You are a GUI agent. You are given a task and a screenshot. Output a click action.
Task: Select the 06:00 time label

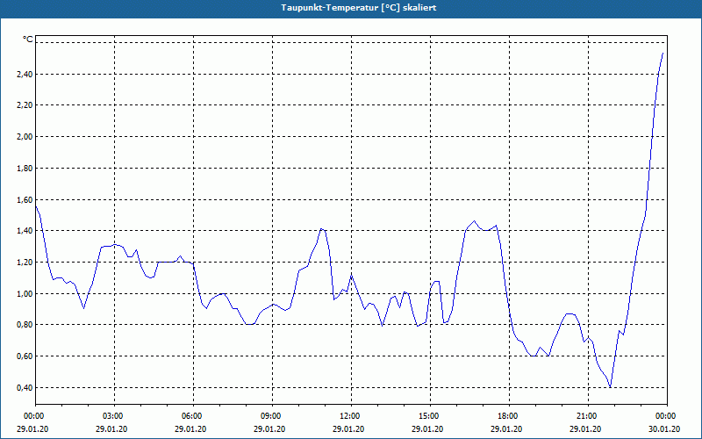[193, 416]
